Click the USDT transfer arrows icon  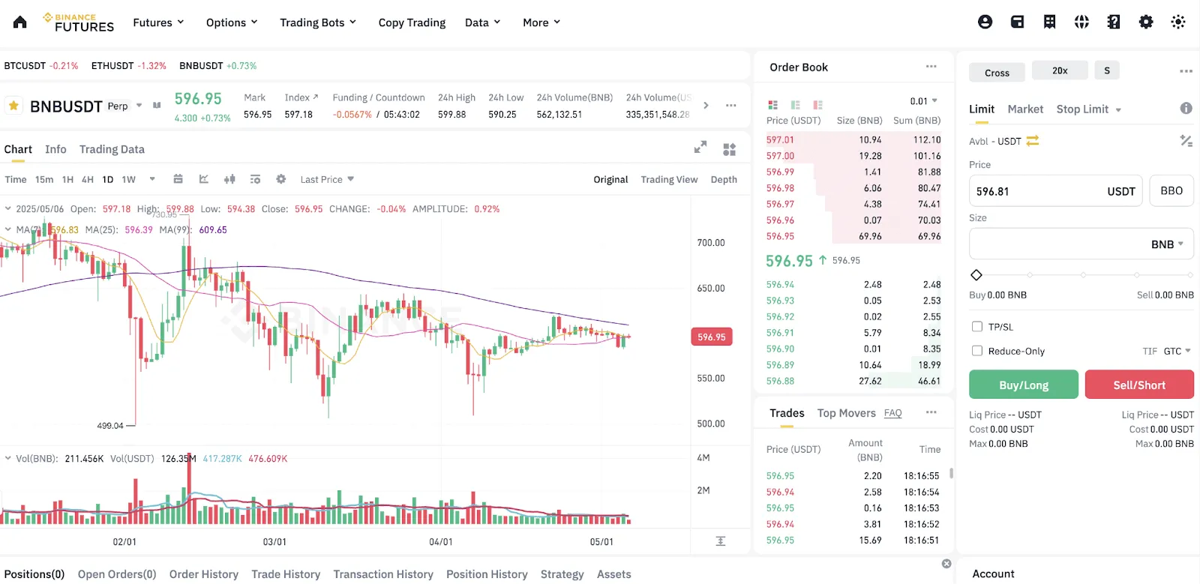[x=1033, y=141]
